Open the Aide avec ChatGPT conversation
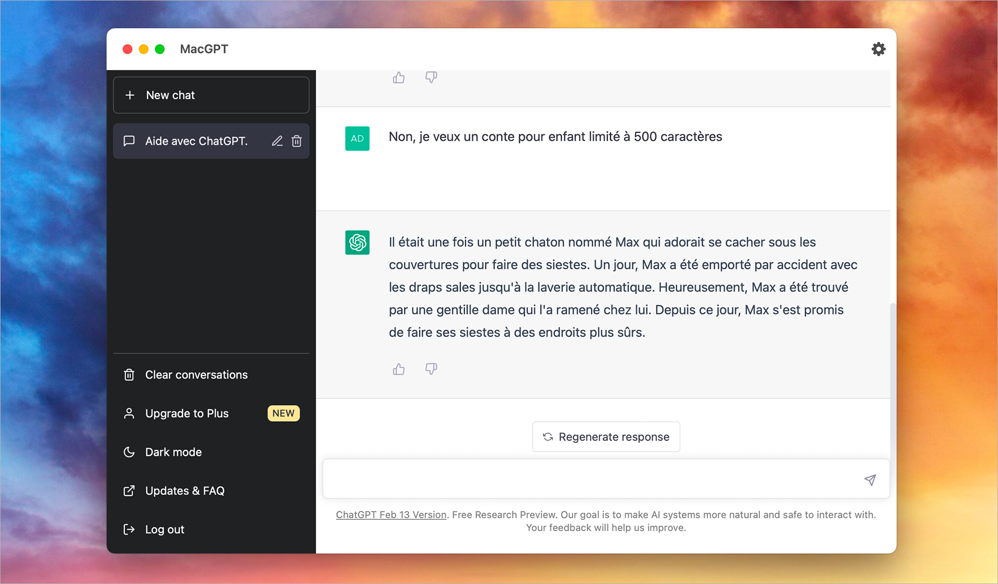 [x=211, y=141]
